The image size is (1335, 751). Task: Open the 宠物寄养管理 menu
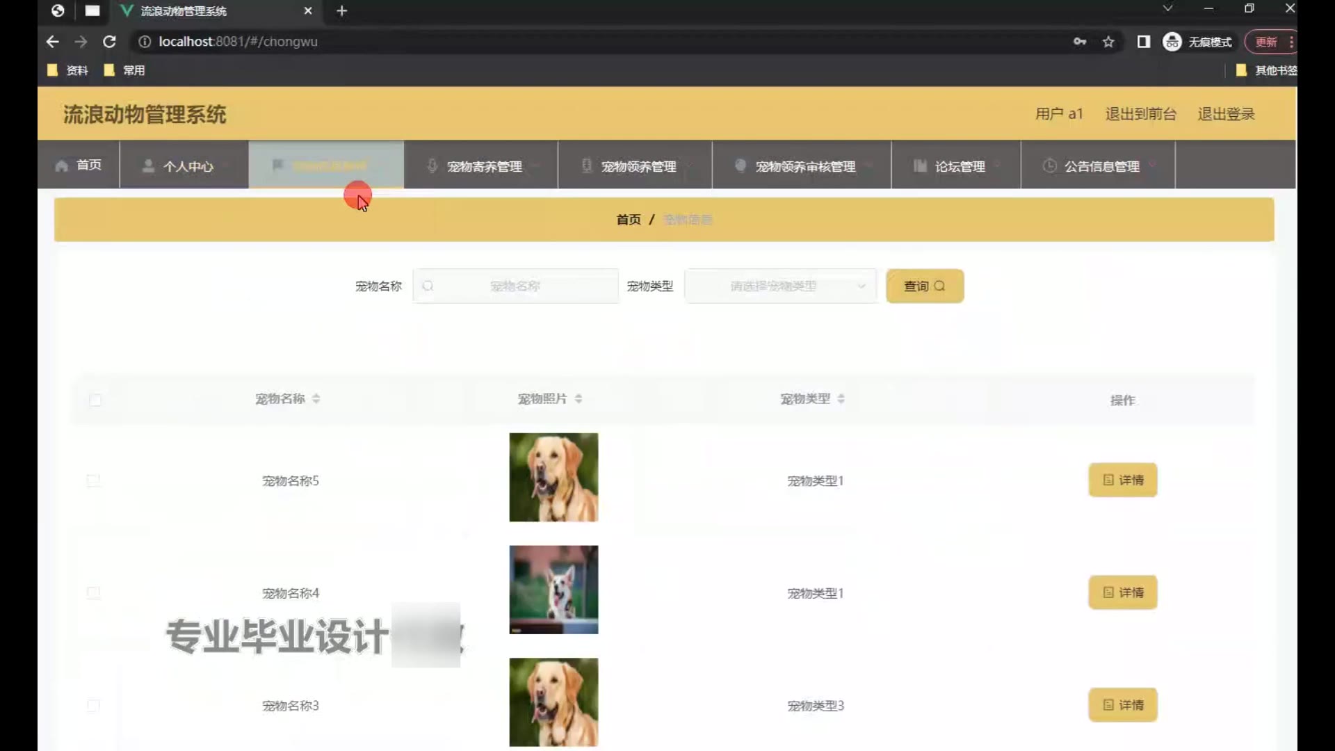(x=484, y=166)
